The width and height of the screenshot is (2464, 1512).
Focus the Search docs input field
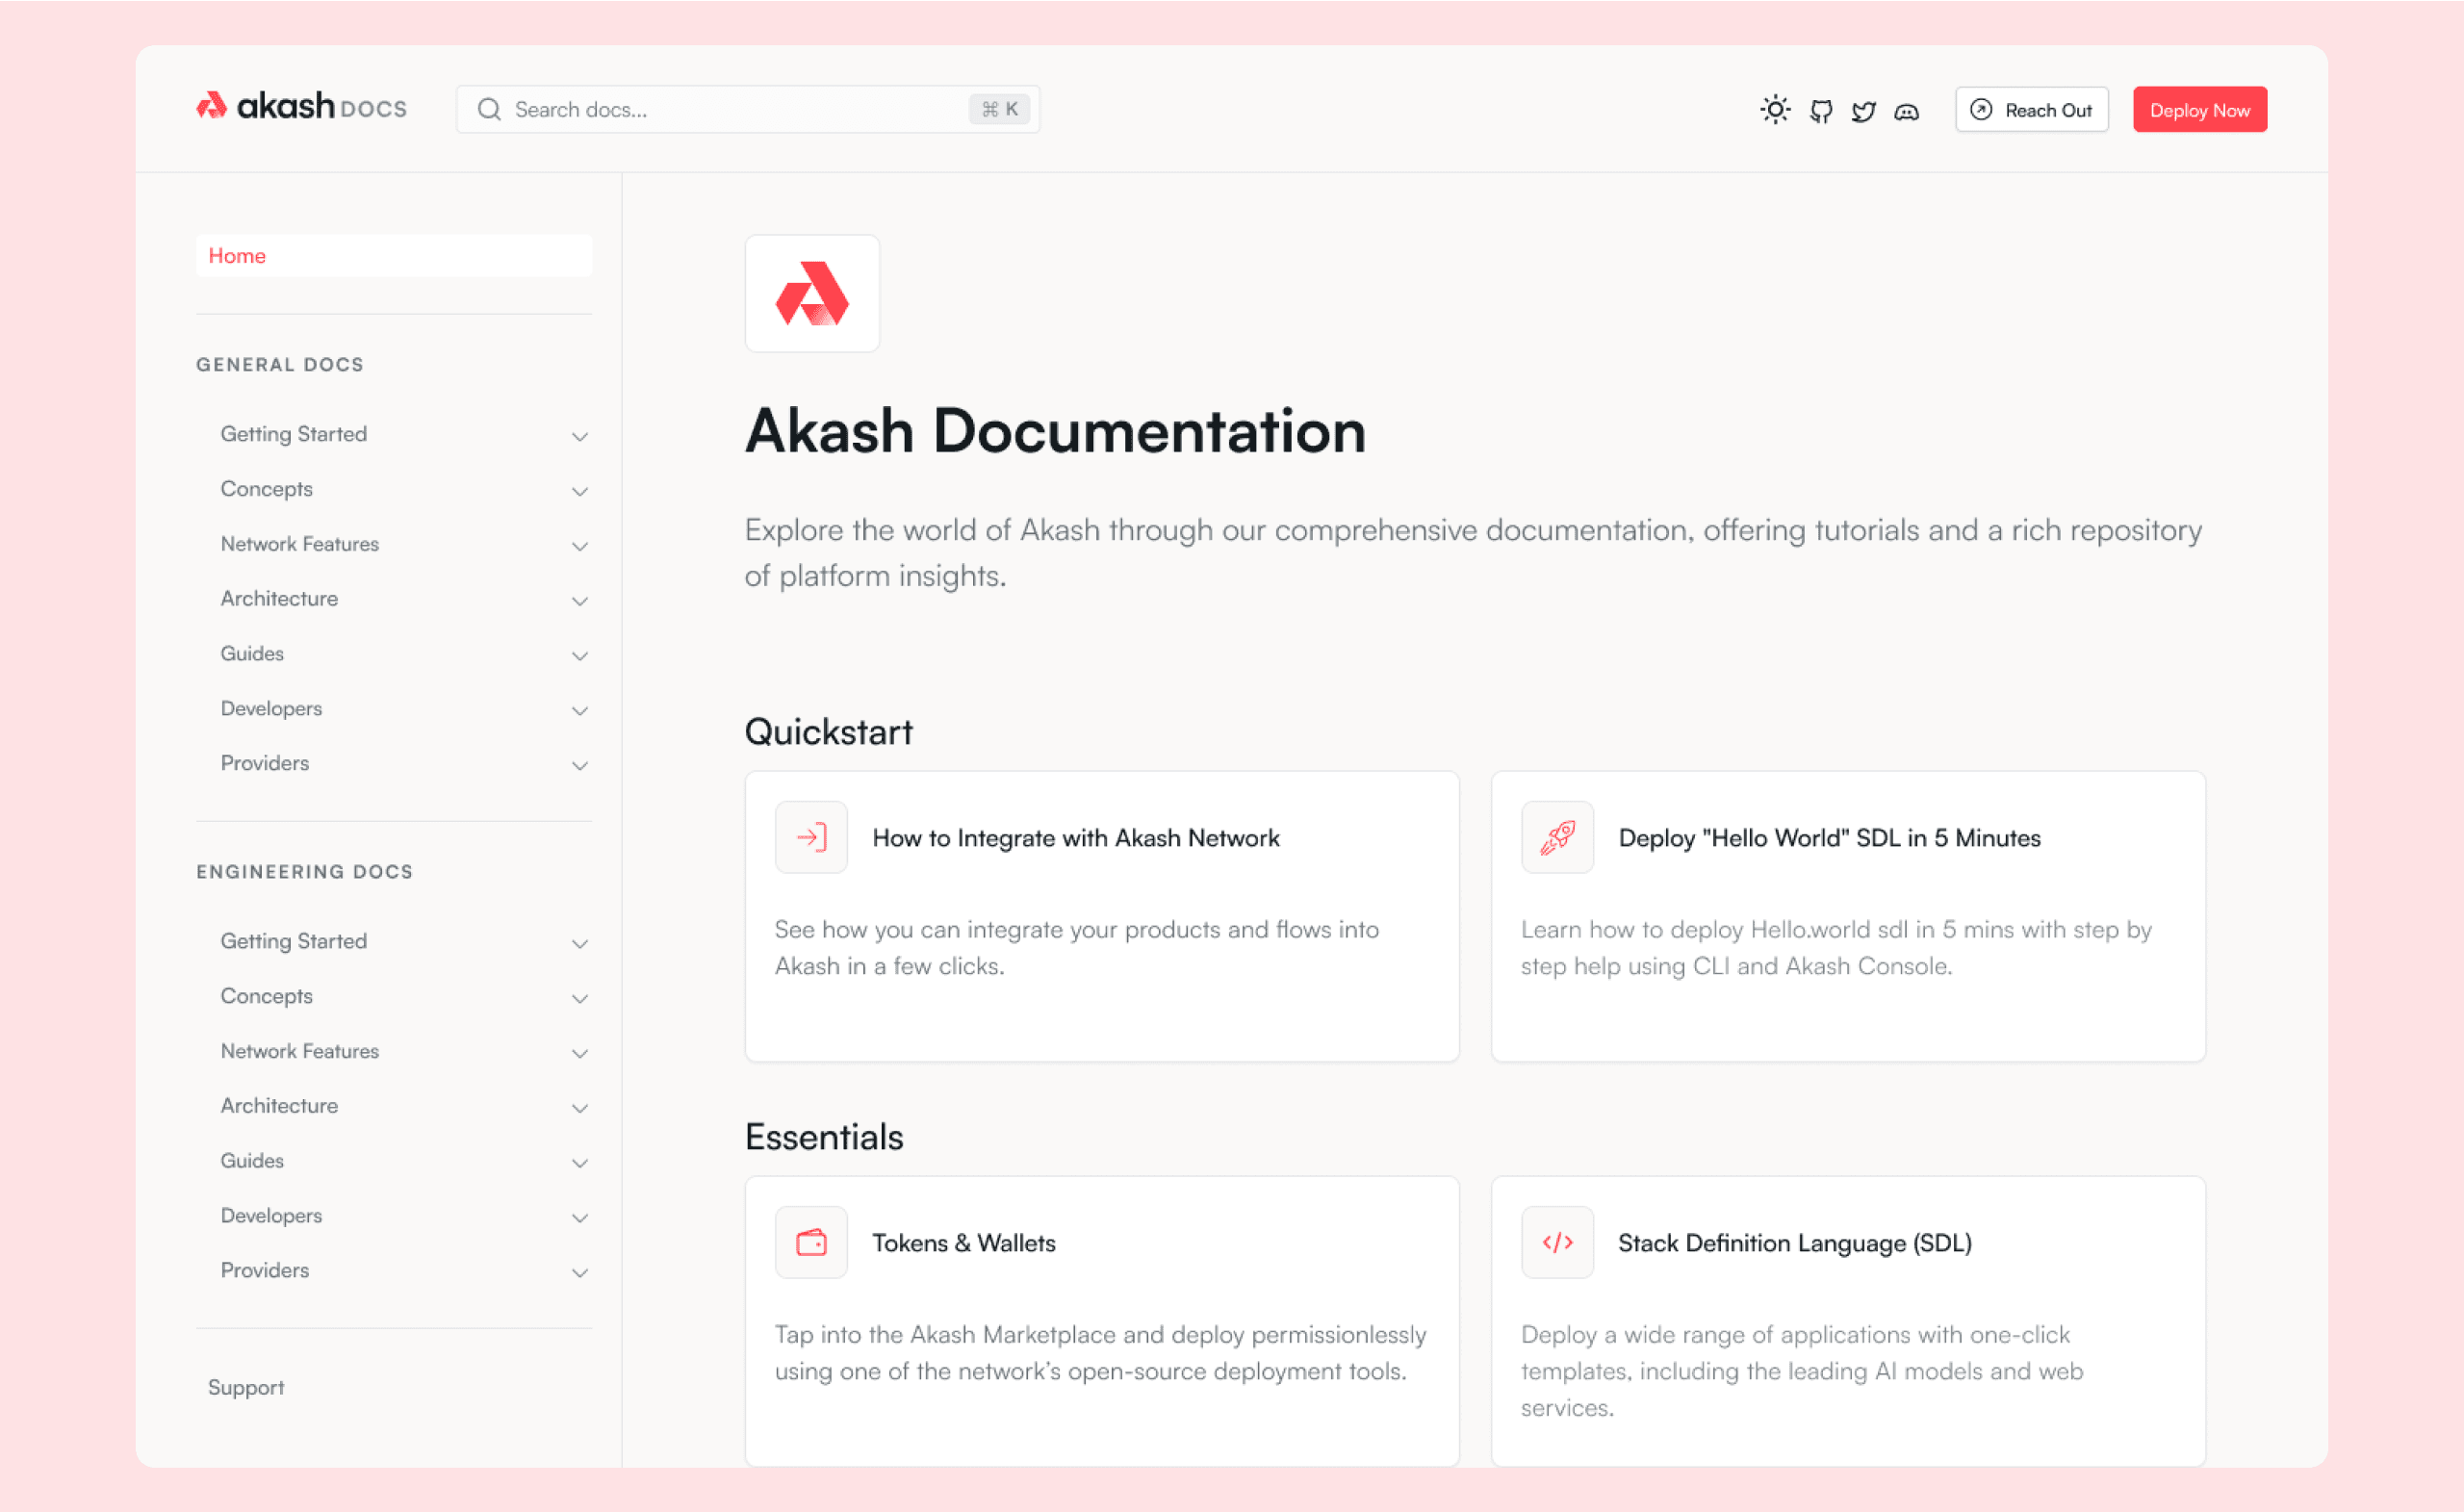(748, 109)
